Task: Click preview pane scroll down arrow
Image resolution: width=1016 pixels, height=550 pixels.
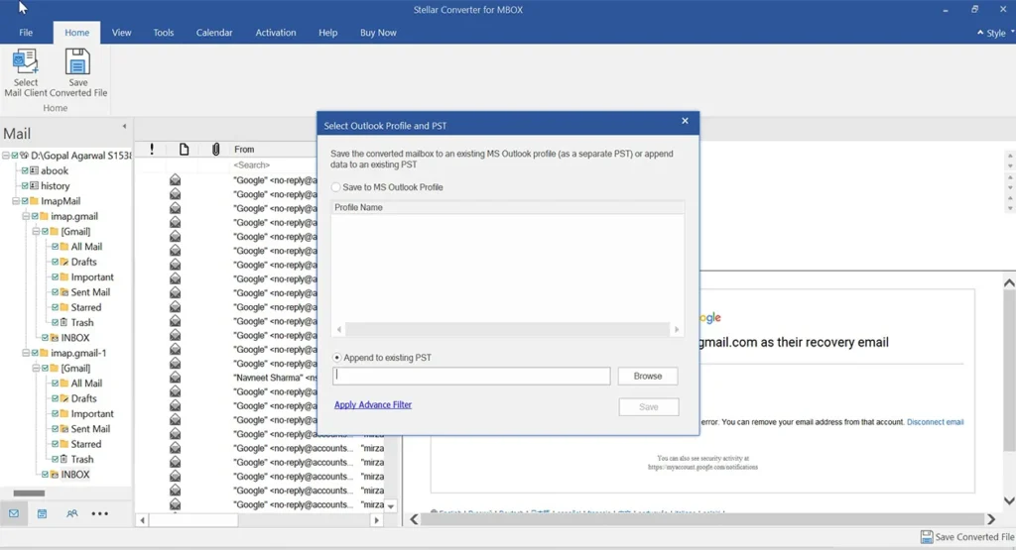Action: point(1009,500)
